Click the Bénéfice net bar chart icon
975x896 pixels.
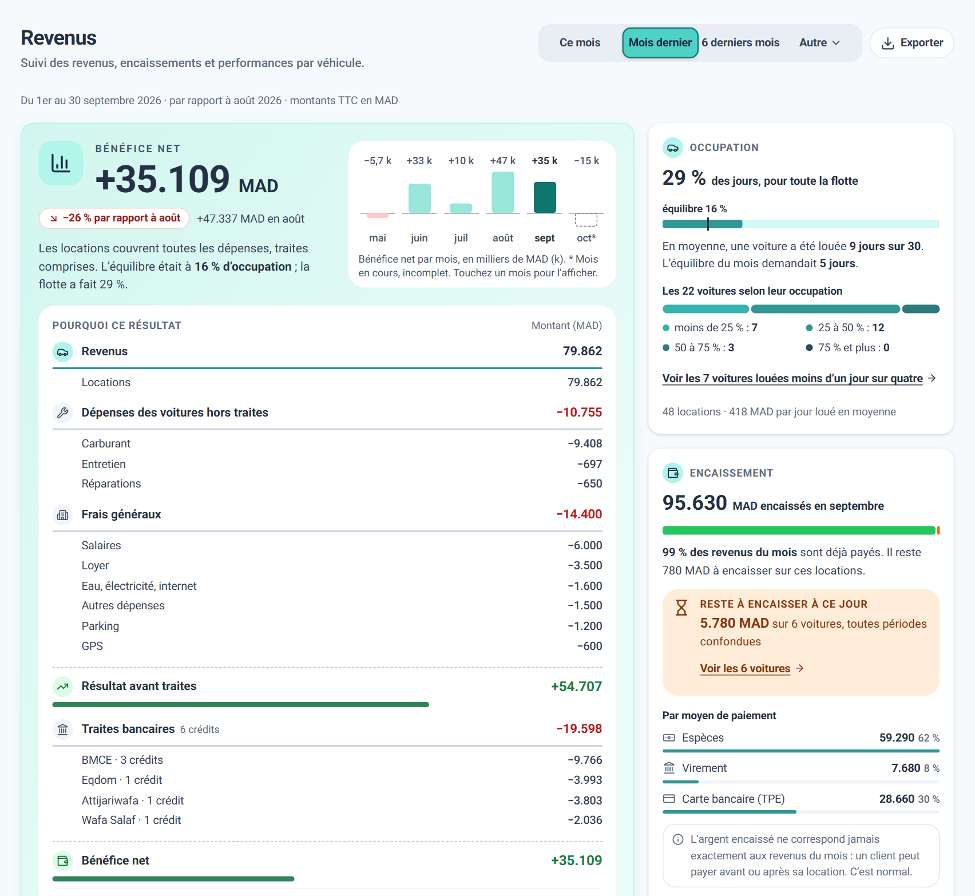point(61,163)
